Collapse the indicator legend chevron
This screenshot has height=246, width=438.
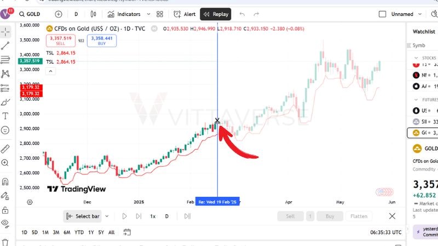(x=50, y=71)
